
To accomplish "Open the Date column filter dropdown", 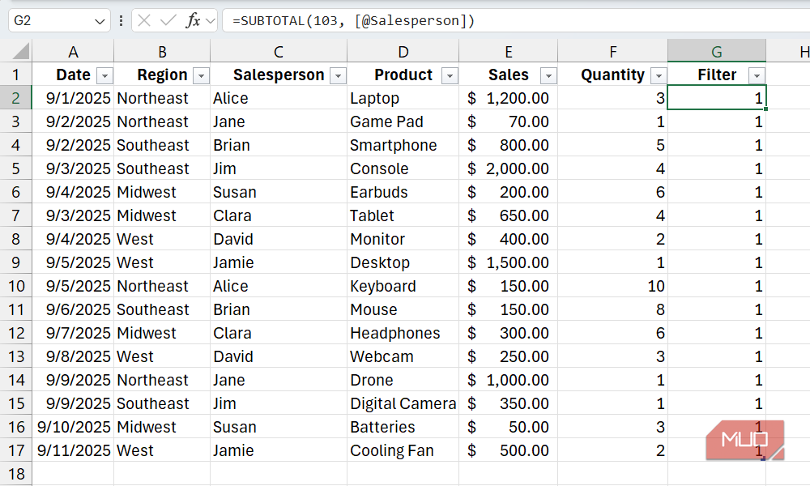I will pyautogui.click(x=104, y=75).
